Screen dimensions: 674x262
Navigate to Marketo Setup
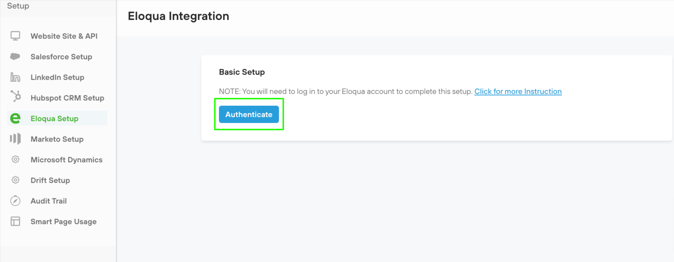coord(57,139)
